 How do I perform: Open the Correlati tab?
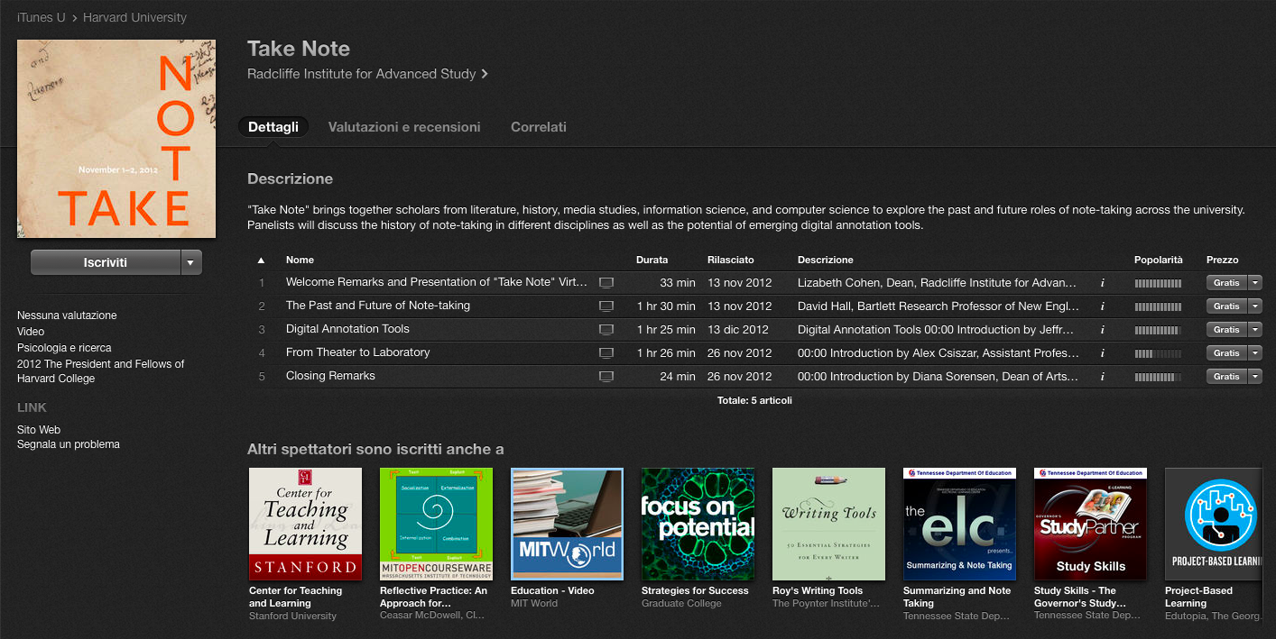pos(539,127)
